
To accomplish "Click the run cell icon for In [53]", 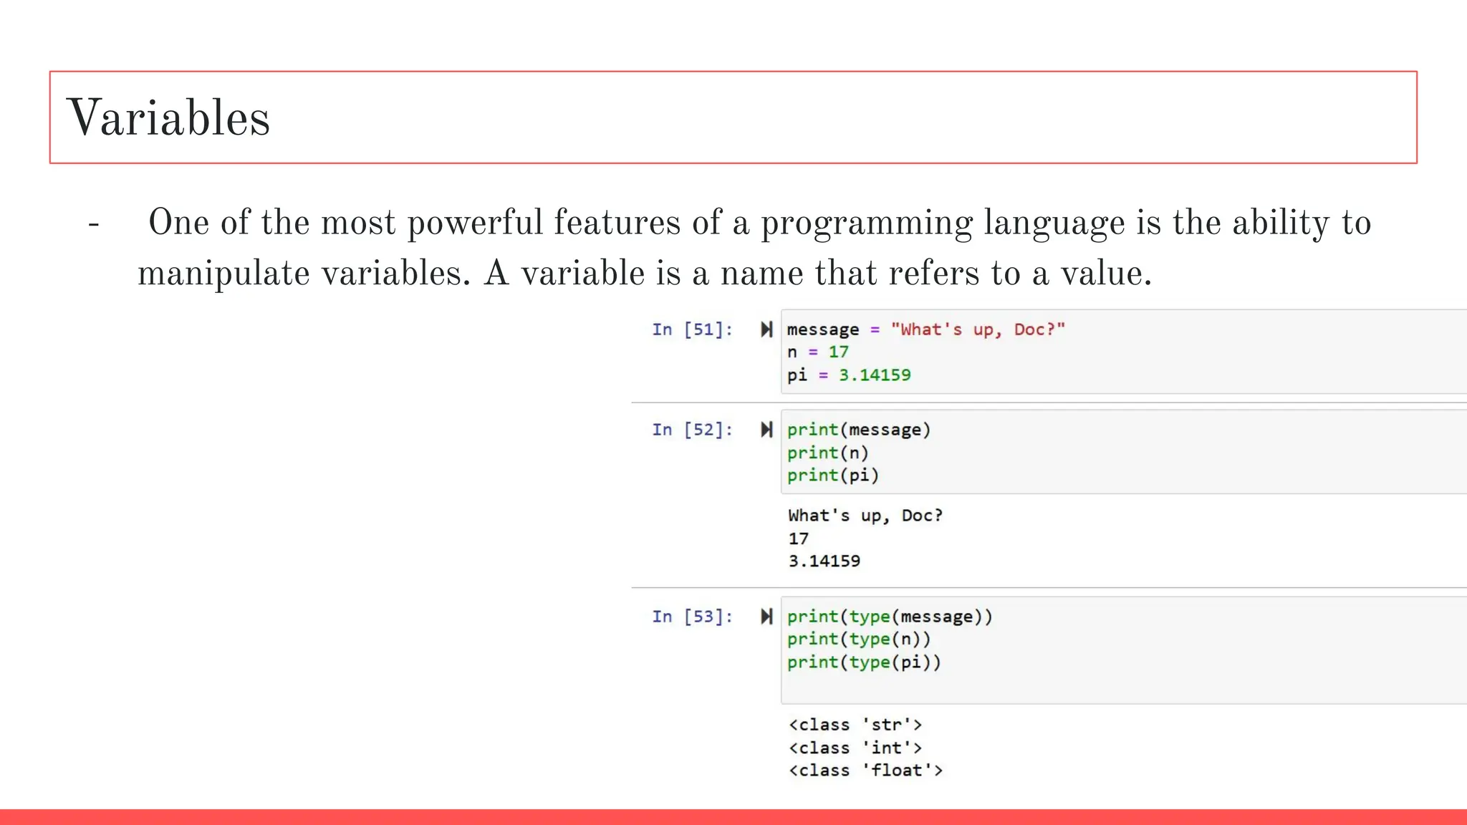I will pos(766,617).
